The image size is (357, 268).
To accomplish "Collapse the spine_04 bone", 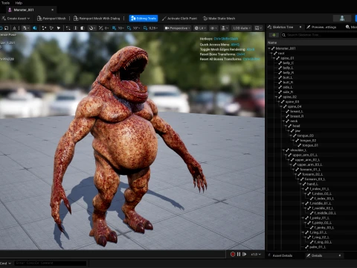I will click(x=281, y=106).
